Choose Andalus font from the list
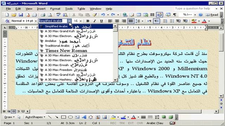This screenshot has width=225, height=126. [76, 41]
